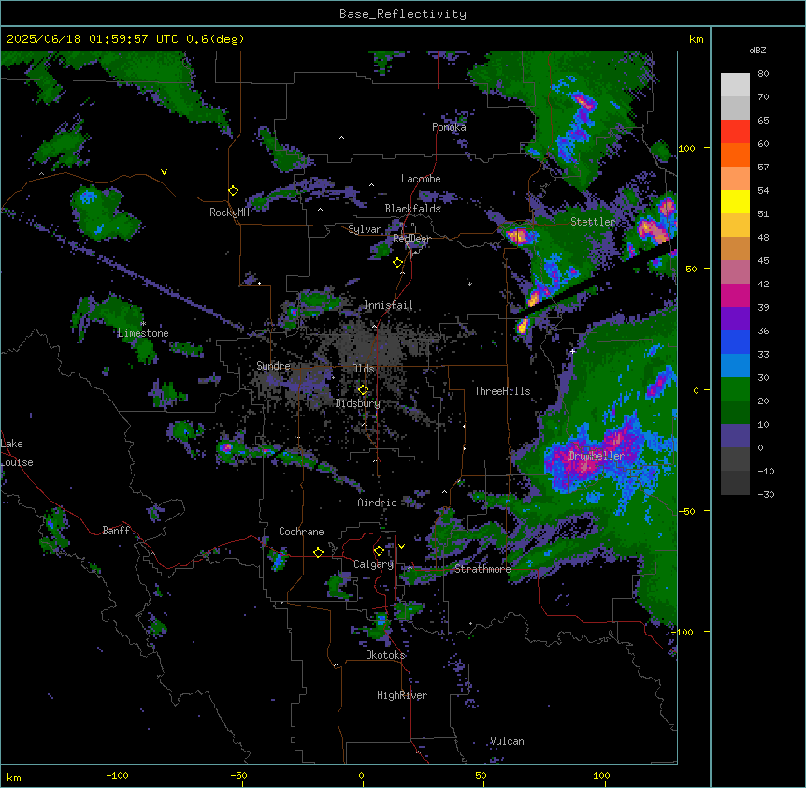
Task: Select the magenta 39-42 dBZ legend swatch
Action: [x=735, y=295]
